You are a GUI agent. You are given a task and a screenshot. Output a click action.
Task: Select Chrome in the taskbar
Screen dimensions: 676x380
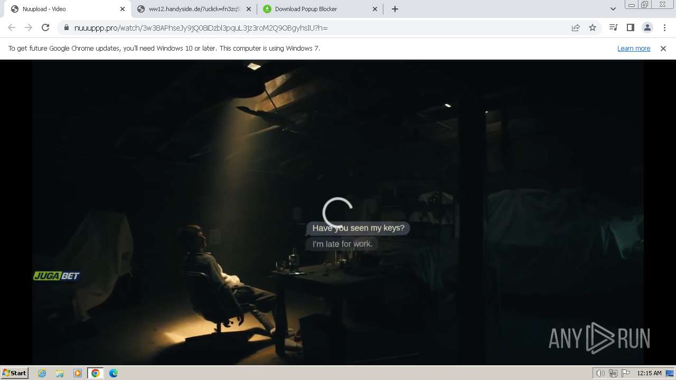[96, 373]
